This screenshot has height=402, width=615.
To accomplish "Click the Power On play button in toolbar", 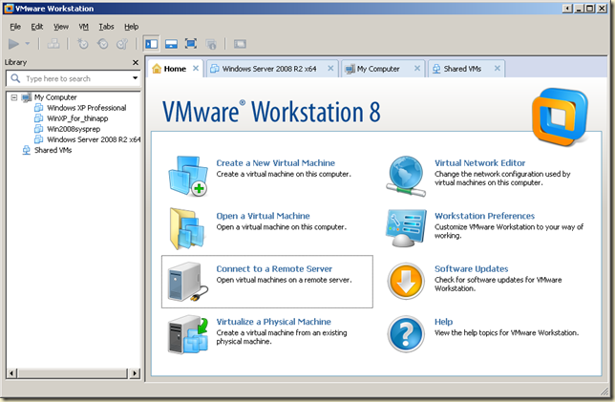I will tap(13, 44).
